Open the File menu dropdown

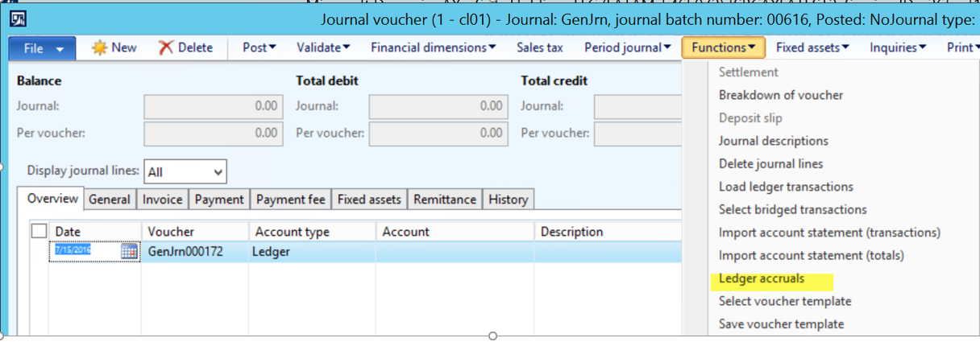(42, 48)
